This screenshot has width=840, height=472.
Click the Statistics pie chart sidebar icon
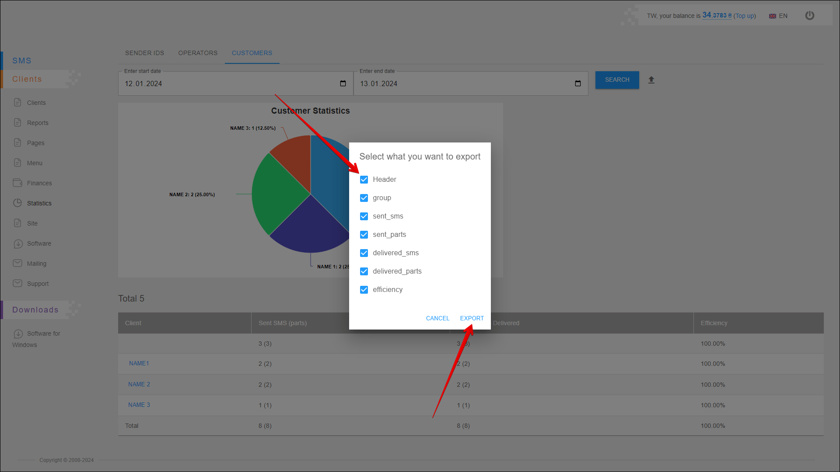tap(17, 203)
